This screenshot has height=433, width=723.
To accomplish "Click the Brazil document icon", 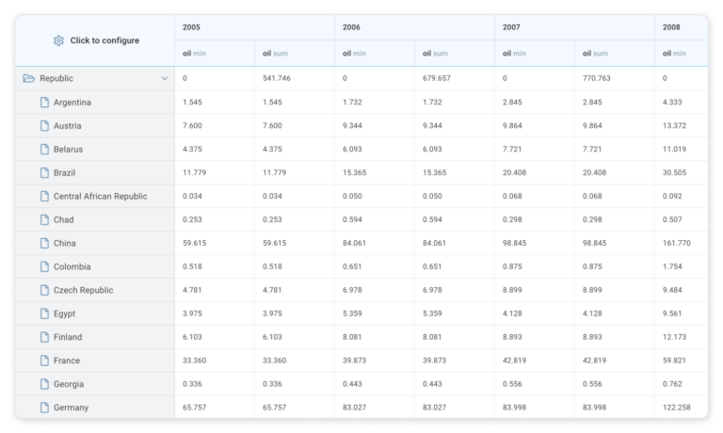I will (x=44, y=173).
